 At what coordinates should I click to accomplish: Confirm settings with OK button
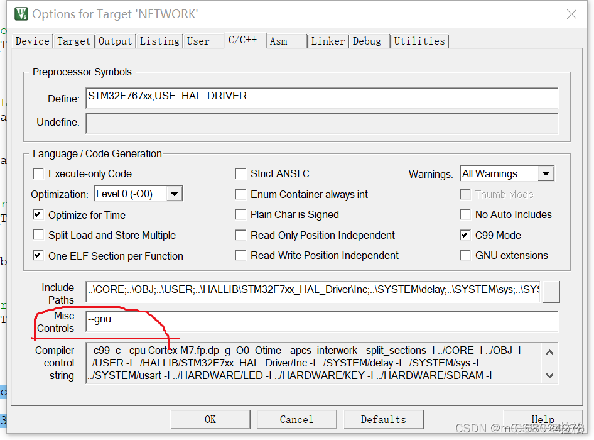(x=210, y=419)
